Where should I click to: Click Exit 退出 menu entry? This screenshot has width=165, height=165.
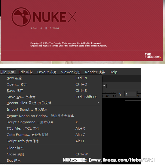pos(50,160)
